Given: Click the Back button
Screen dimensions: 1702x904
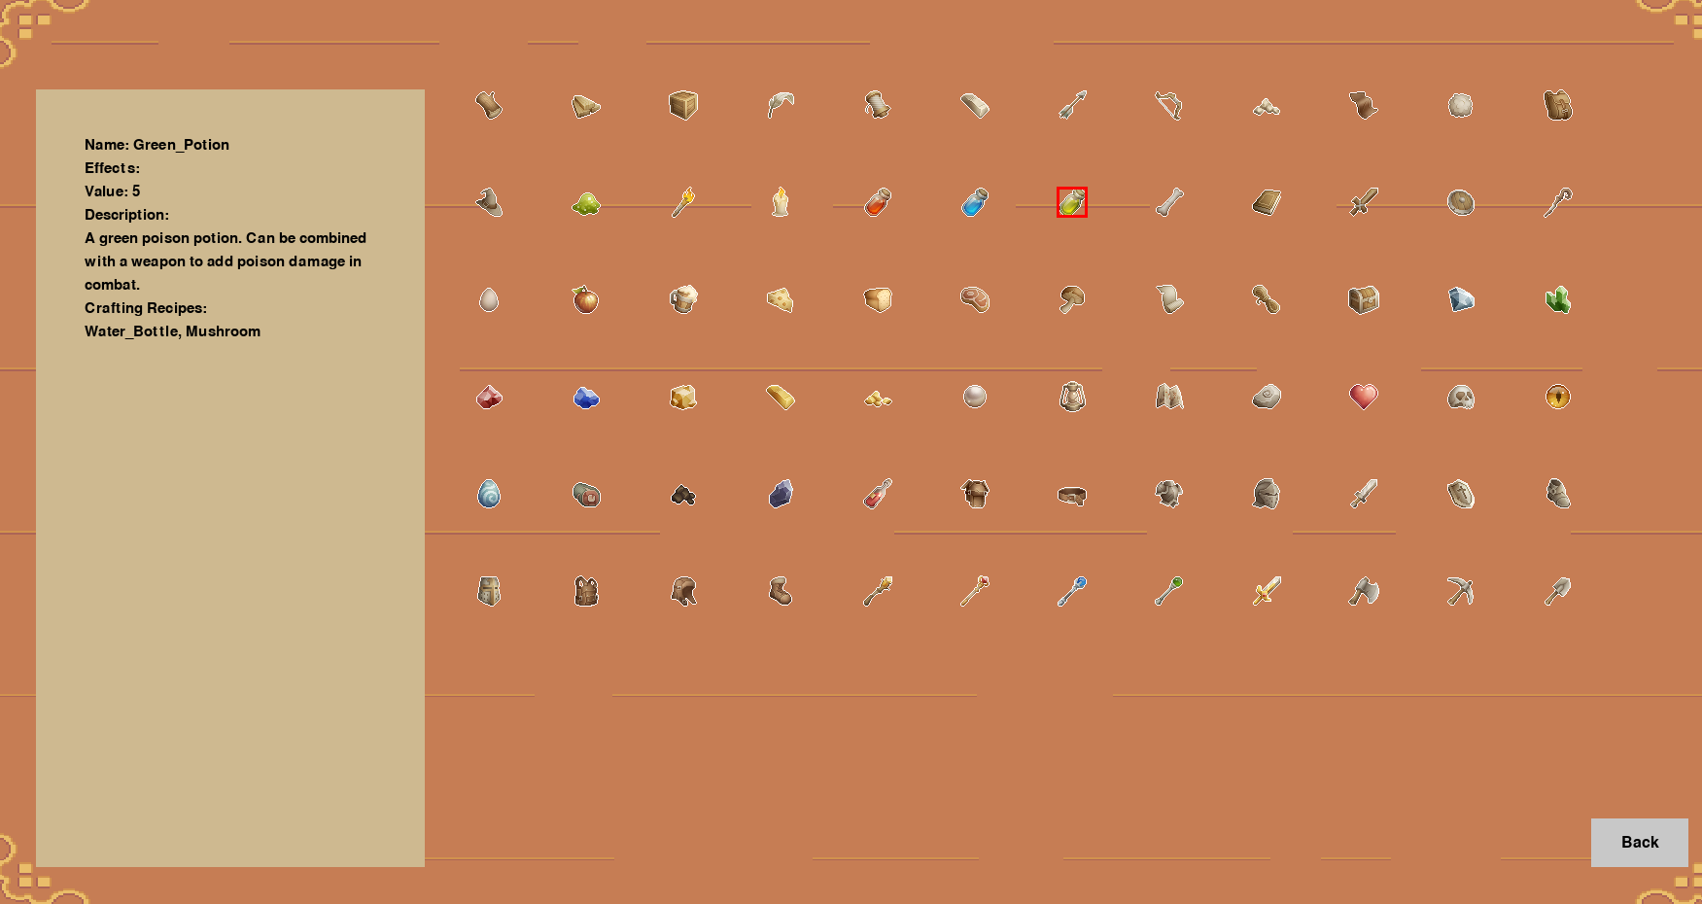Looking at the screenshot, I should tap(1639, 842).
